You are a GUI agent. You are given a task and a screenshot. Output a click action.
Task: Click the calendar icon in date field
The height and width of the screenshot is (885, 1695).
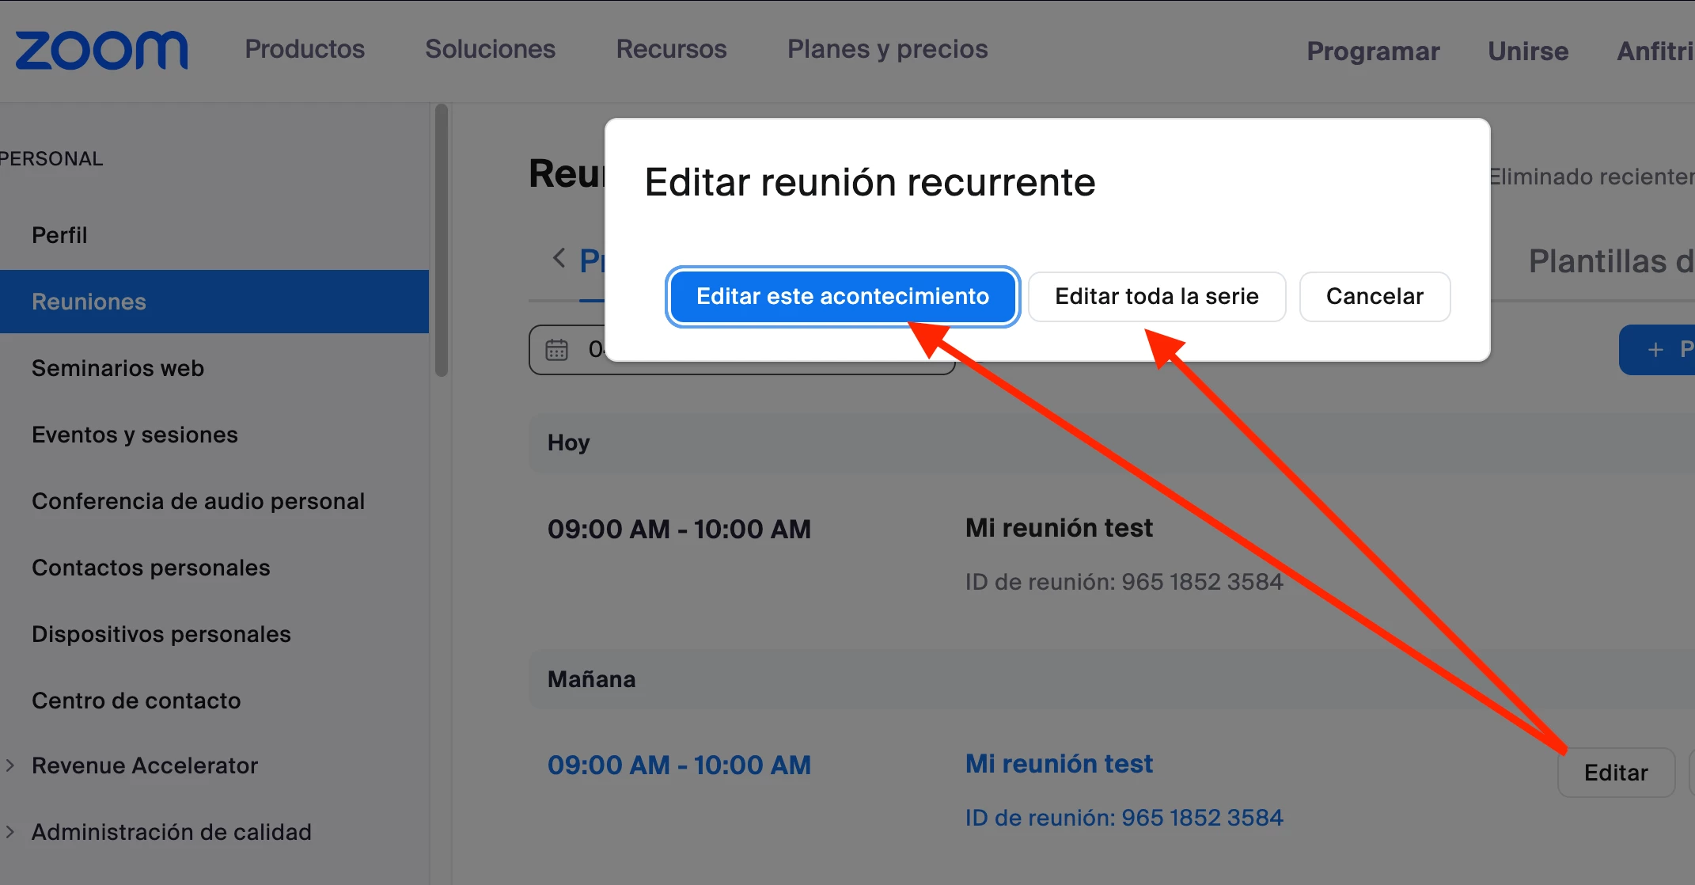pyautogui.click(x=557, y=349)
